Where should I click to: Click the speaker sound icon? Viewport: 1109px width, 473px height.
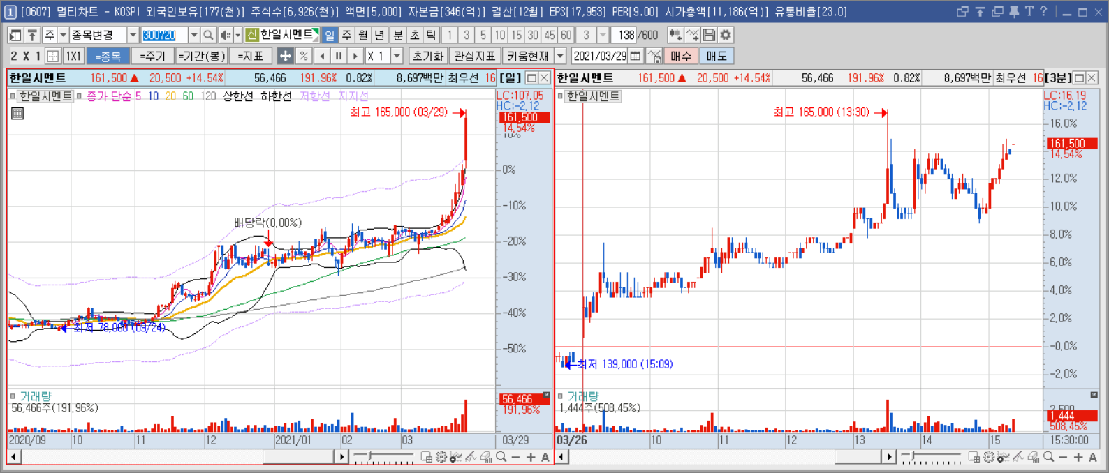point(225,35)
